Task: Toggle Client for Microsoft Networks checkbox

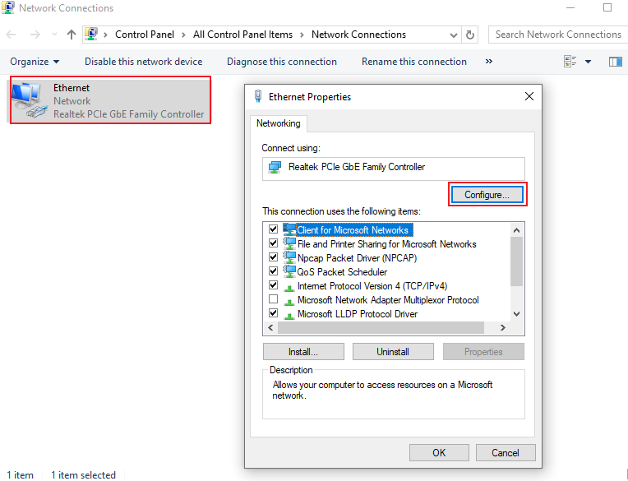Action: pos(273,229)
